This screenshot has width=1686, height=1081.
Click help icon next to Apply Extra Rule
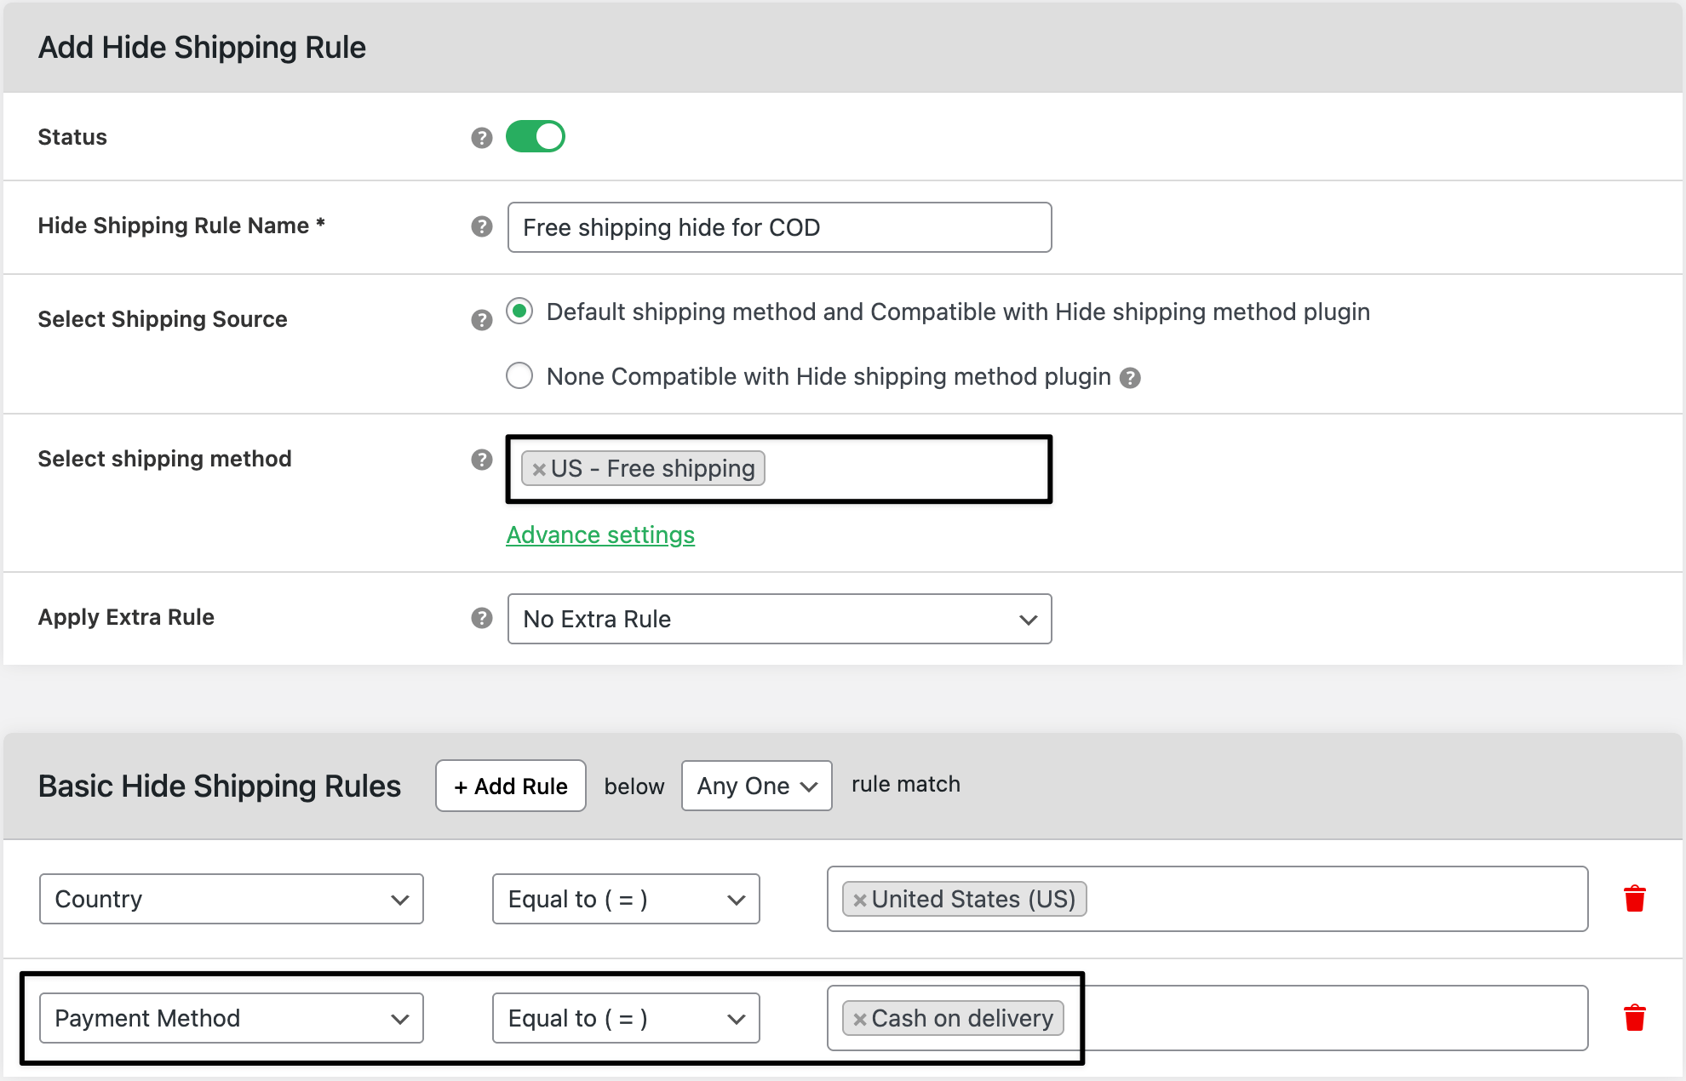pos(482,619)
